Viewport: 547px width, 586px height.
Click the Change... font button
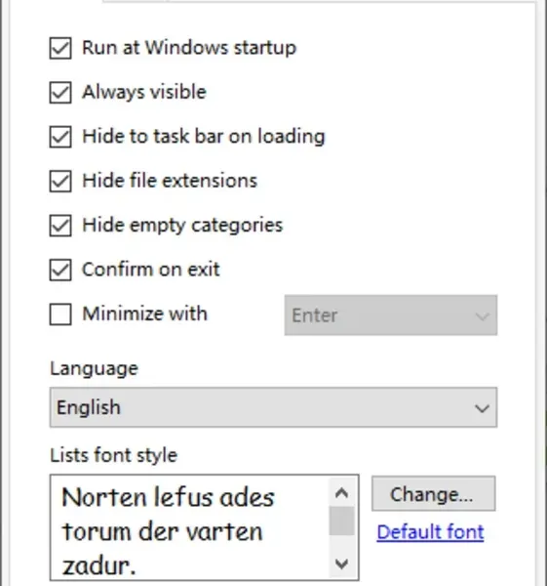click(x=434, y=493)
